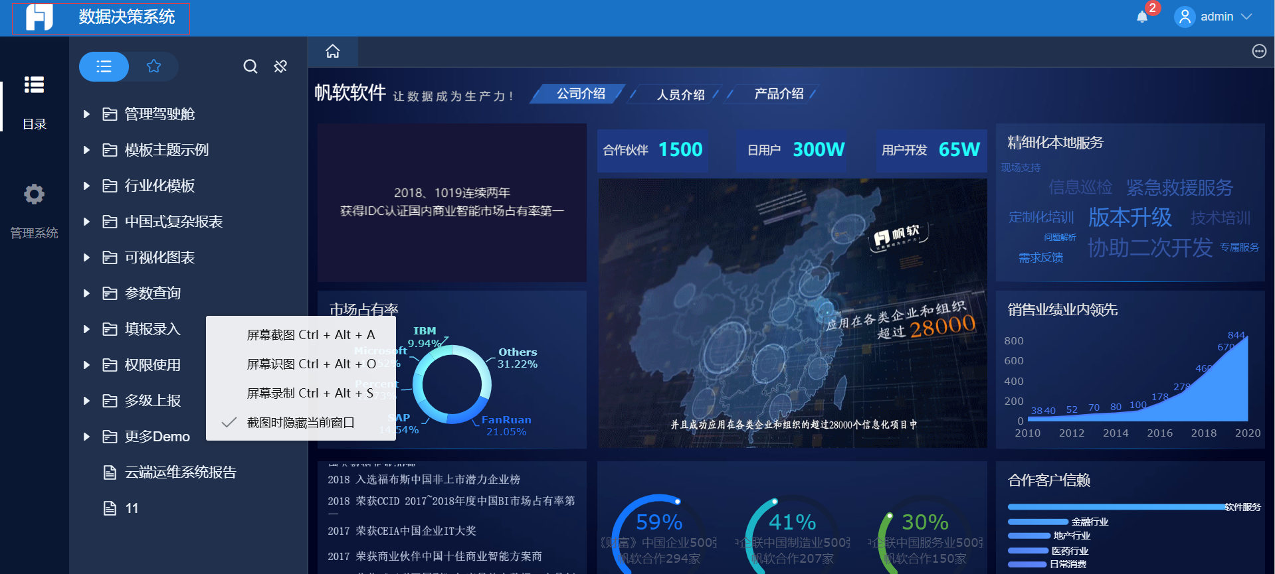The height and width of the screenshot is (574, 1275).
Task: Expand the 中国式复杂报表 folder arrow
Action: coord(86,222)
